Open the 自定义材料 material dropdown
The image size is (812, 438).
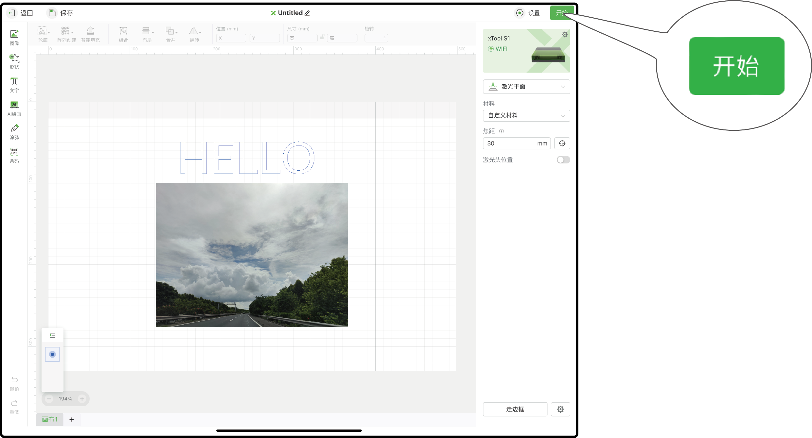526,116
